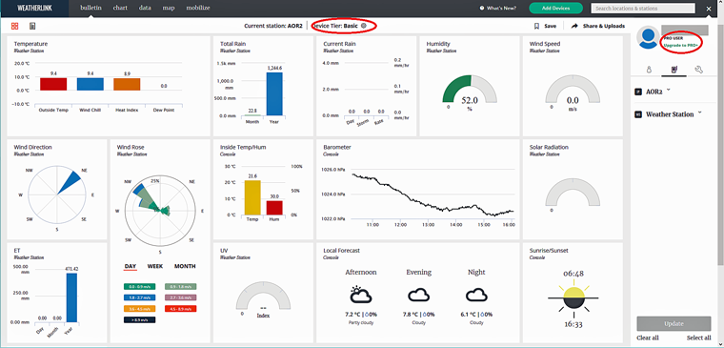Click the Solar Radiation gauge

[x=573, y=193]
